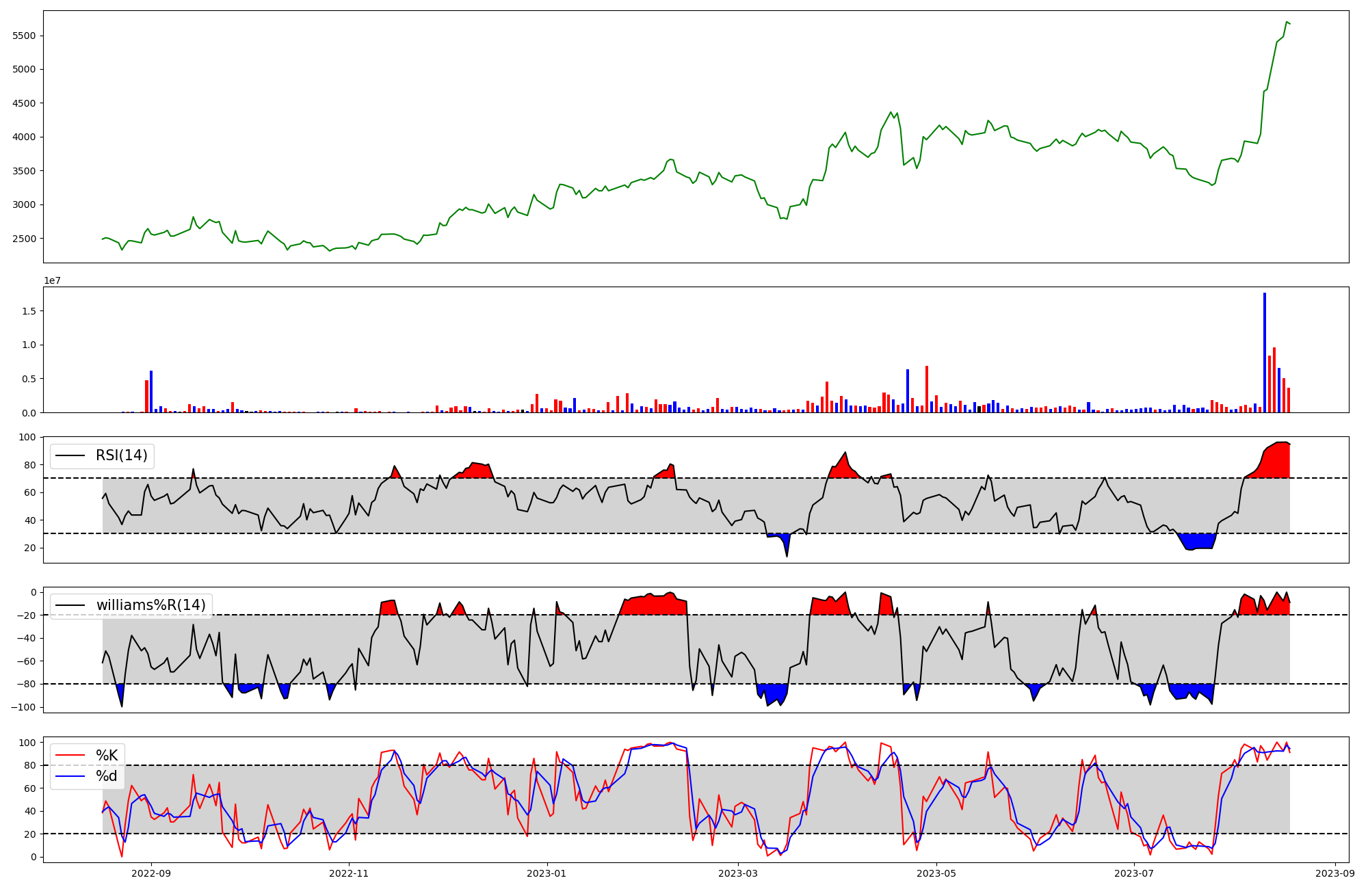Click the 2023-05 date tick label

(936, 873)
